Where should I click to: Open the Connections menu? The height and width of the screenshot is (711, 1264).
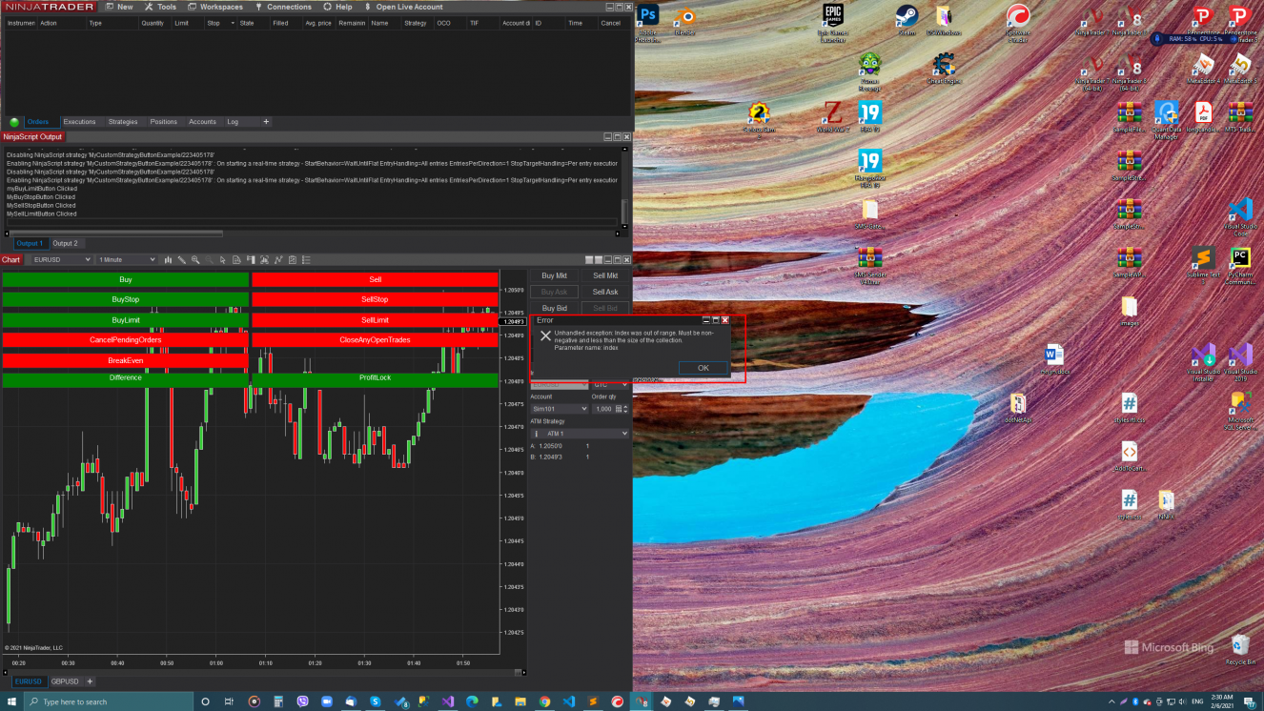tap(283, 7)
